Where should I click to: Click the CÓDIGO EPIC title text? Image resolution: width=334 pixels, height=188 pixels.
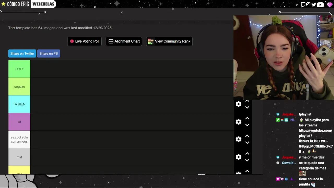(x=18, y=4)
